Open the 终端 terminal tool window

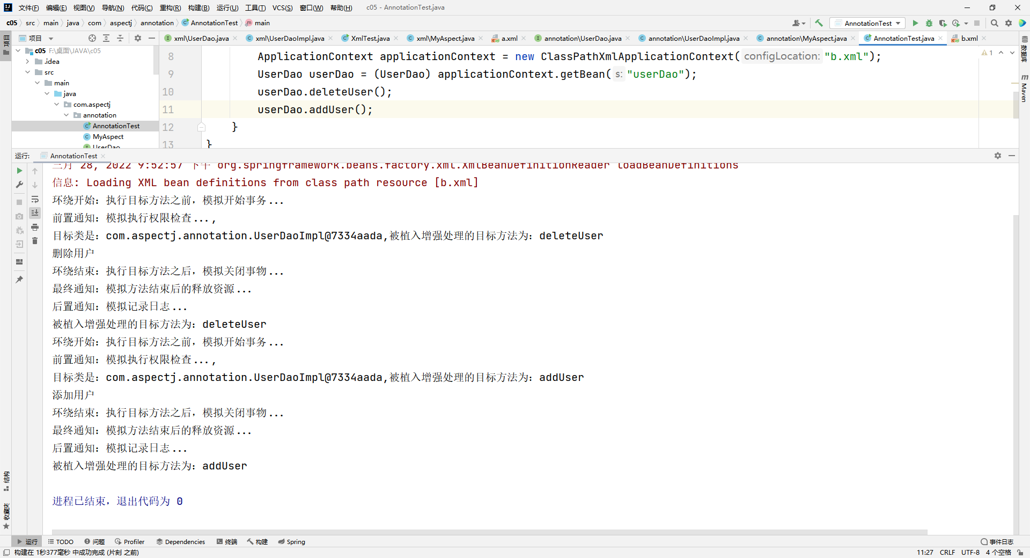(227, 542)
